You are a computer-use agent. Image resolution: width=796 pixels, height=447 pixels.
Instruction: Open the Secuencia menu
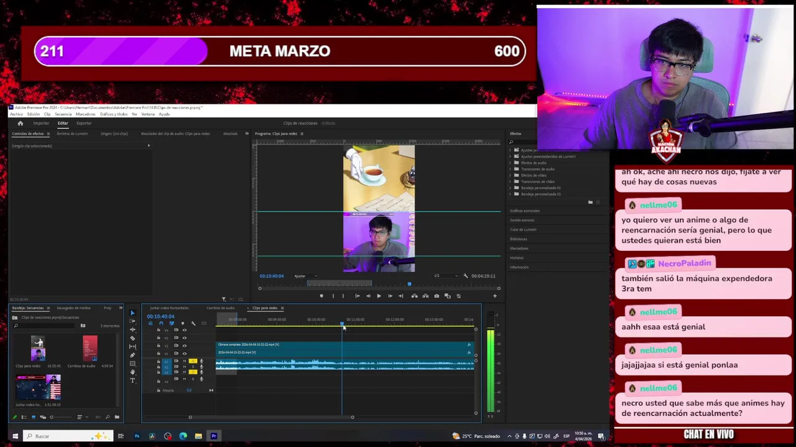(63, 114)
